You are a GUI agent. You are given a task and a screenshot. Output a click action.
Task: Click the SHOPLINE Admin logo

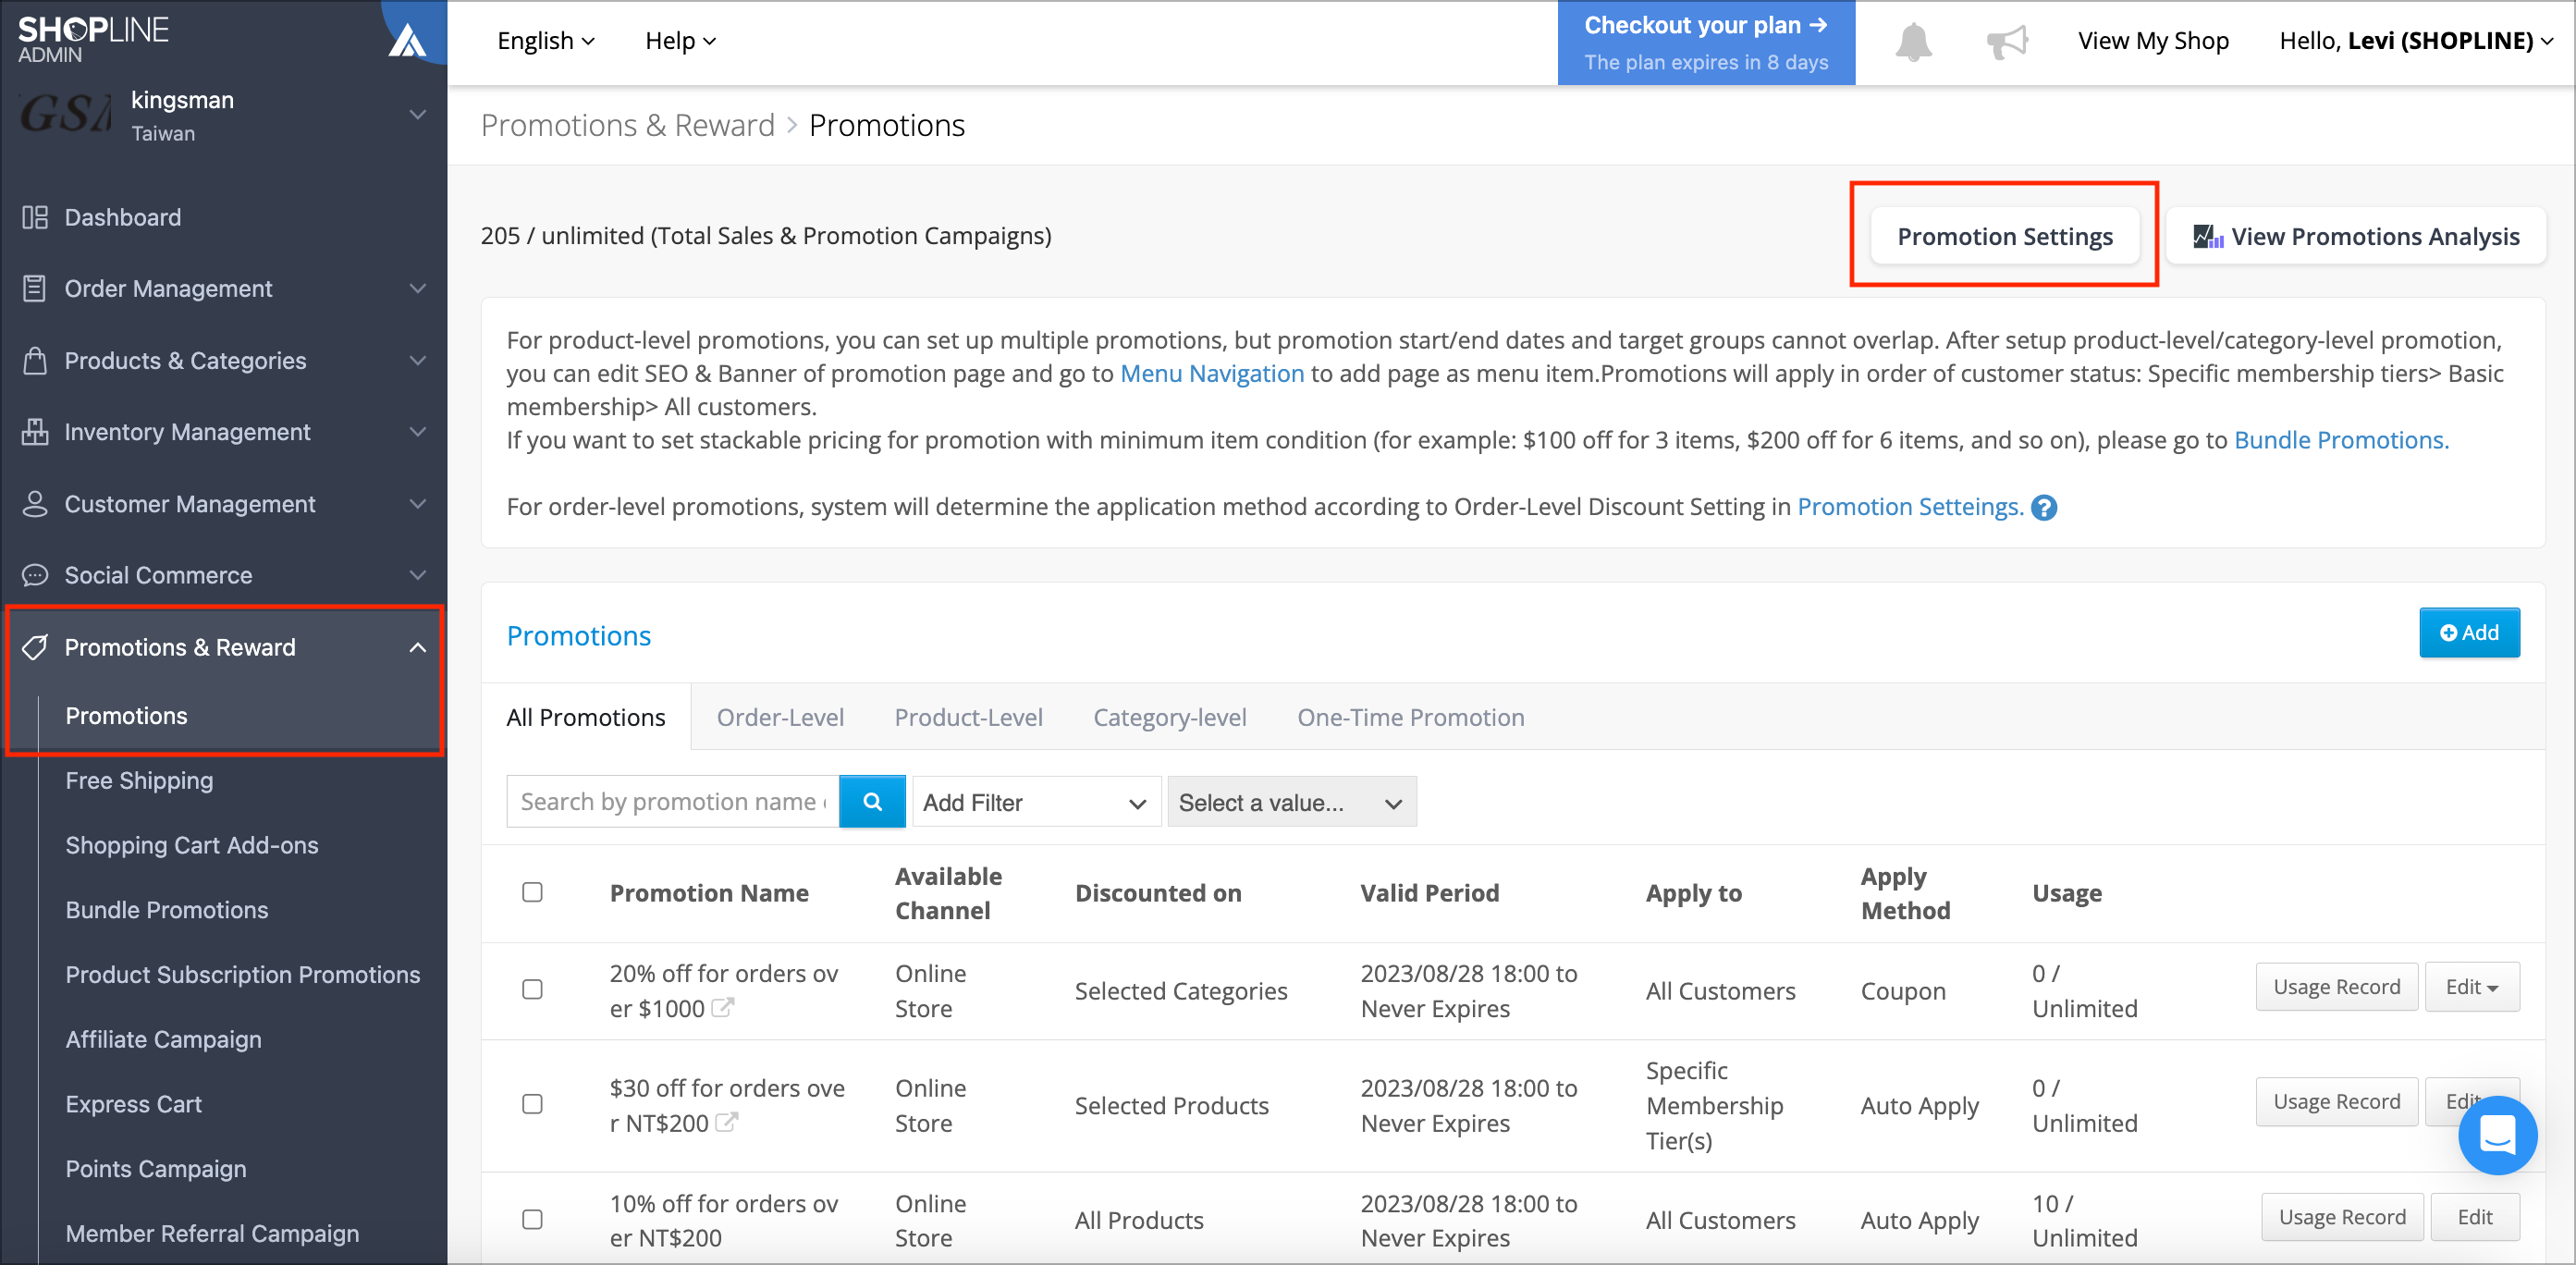pyautogui.click(x=93, y=39)
